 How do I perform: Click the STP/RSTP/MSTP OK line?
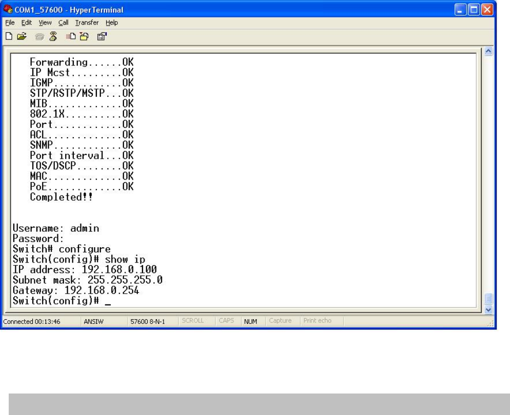tap(81, 93)
